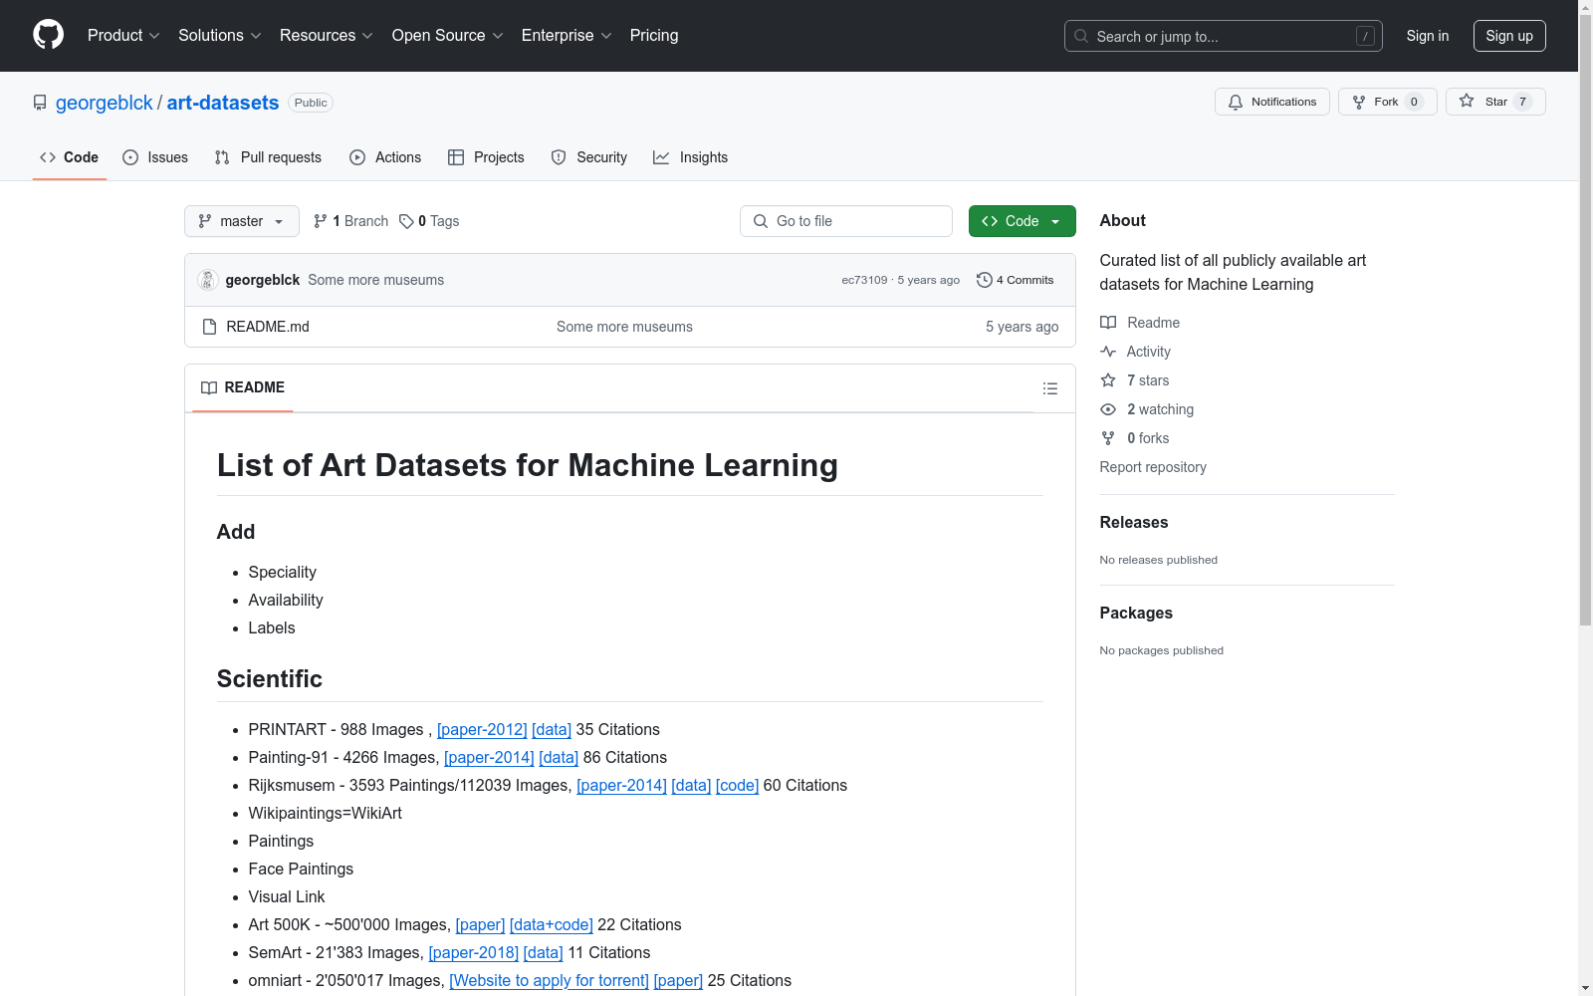
Task: Open Painting-91 paper-2014 link
Action: (x=489, y=757)
